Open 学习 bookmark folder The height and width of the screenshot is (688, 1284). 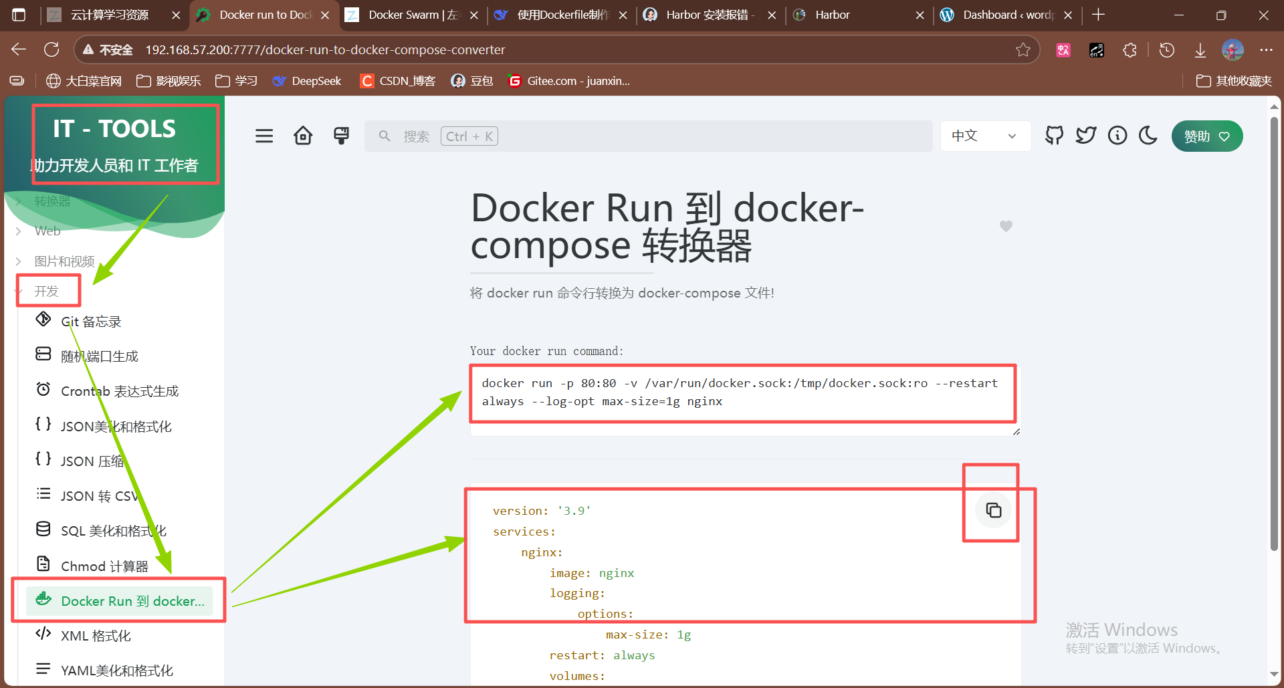(237, 81)
